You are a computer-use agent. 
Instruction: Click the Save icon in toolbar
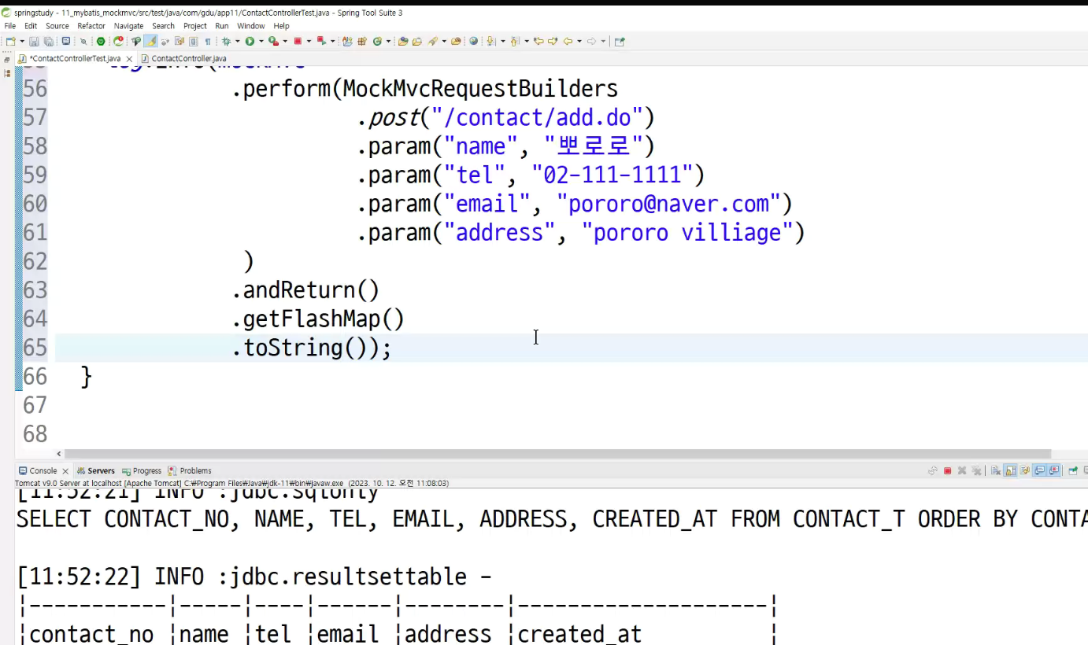[x=33, y=41]
